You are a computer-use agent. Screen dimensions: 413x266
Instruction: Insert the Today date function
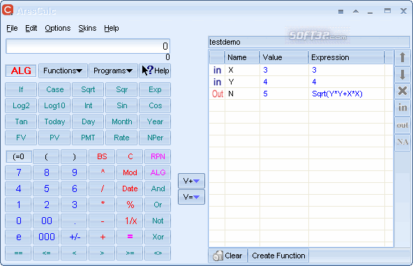click(x=54, y=121)
